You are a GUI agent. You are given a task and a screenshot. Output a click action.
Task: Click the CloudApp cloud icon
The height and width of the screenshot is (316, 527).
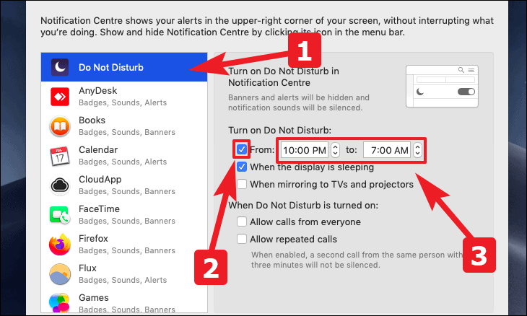[60, 185]
